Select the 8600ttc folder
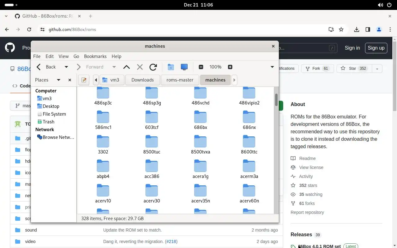Viewport: 397px width, 248px height. pyautogui.click(x=249, y=145)
